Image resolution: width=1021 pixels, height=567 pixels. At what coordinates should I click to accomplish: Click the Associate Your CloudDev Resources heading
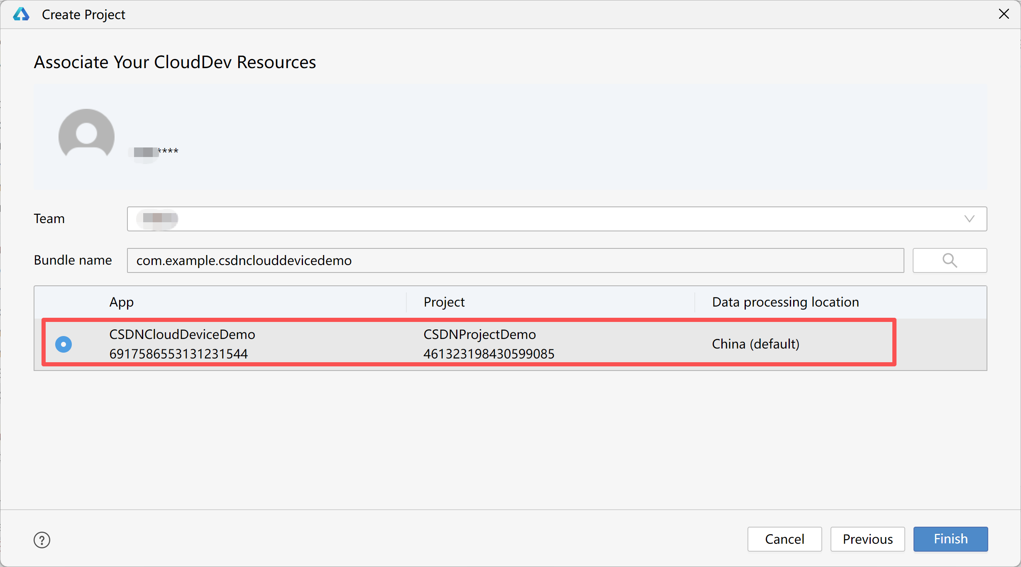175,62
